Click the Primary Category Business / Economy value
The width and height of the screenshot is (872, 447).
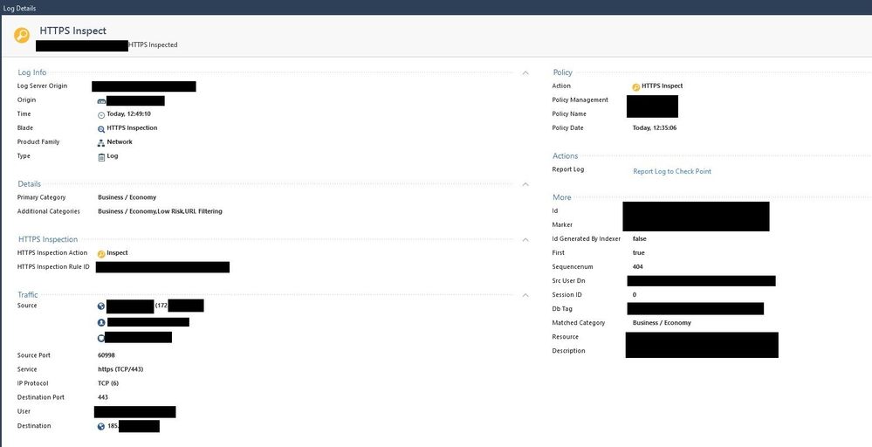tap(127, 197)
